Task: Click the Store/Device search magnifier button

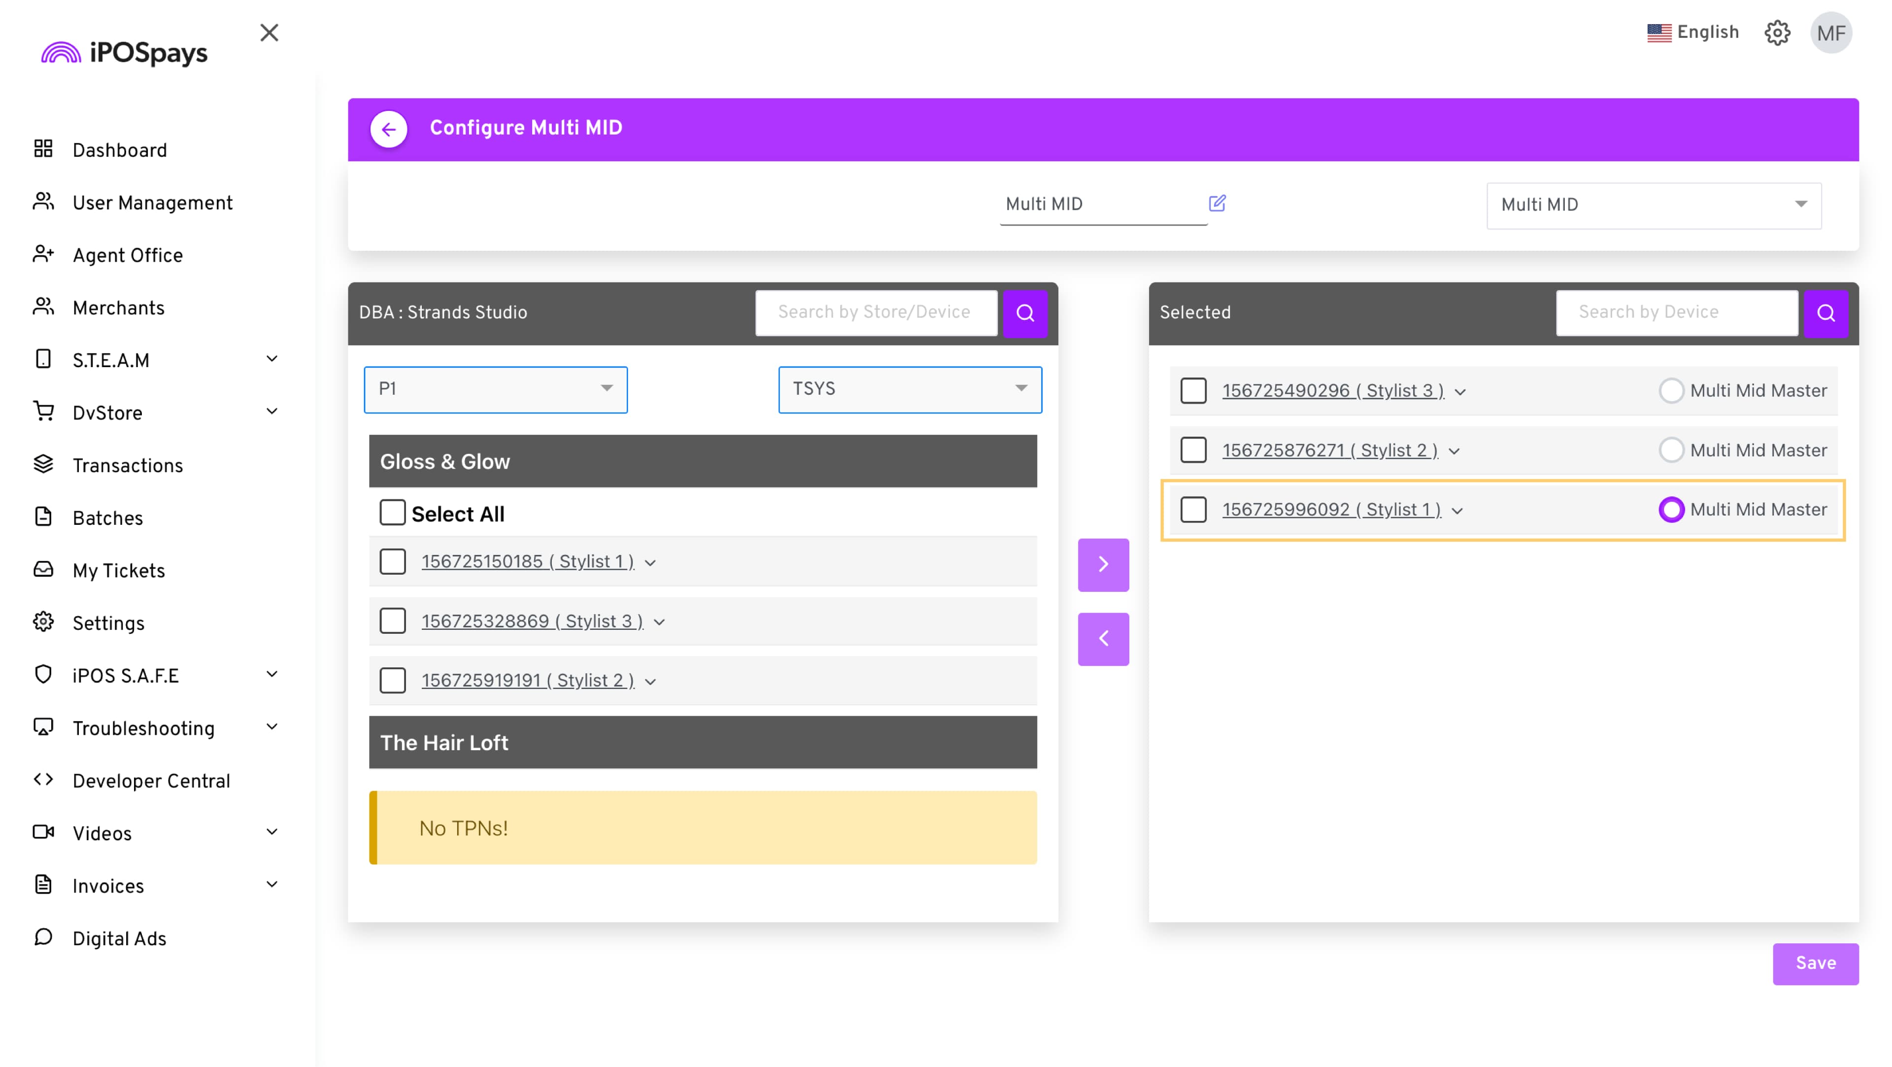Action: [x=1025, y=313]
